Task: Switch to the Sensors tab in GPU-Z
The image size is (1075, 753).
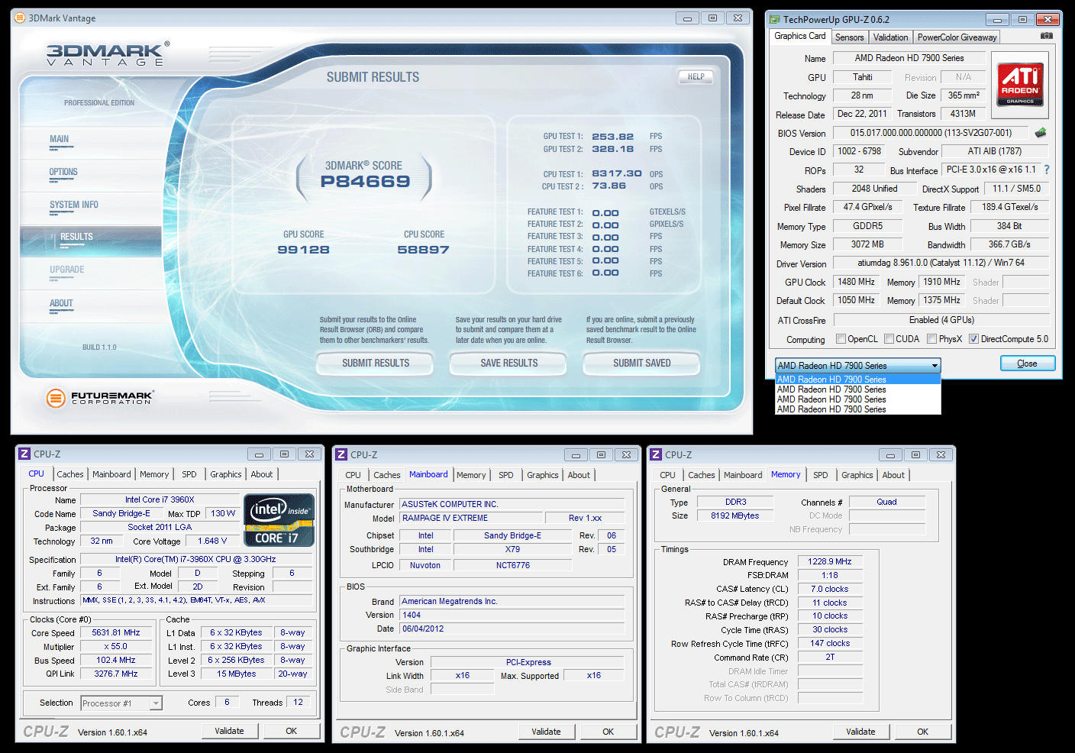Action: (849, 37)
